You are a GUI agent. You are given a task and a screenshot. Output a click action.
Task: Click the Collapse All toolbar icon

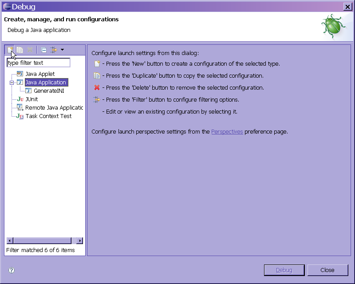43,50
